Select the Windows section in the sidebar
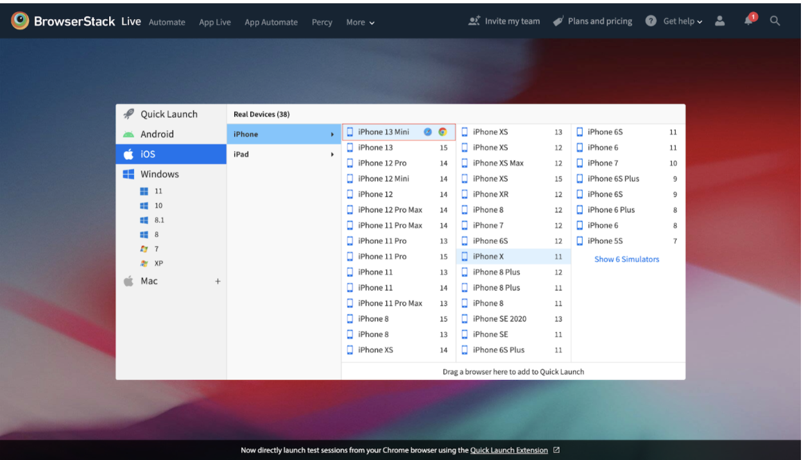Screen dimensions: 808x460 click(160, 174)
